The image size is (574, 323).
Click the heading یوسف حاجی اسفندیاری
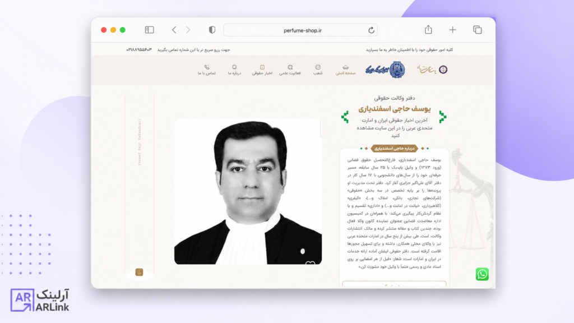coord(394,109)
